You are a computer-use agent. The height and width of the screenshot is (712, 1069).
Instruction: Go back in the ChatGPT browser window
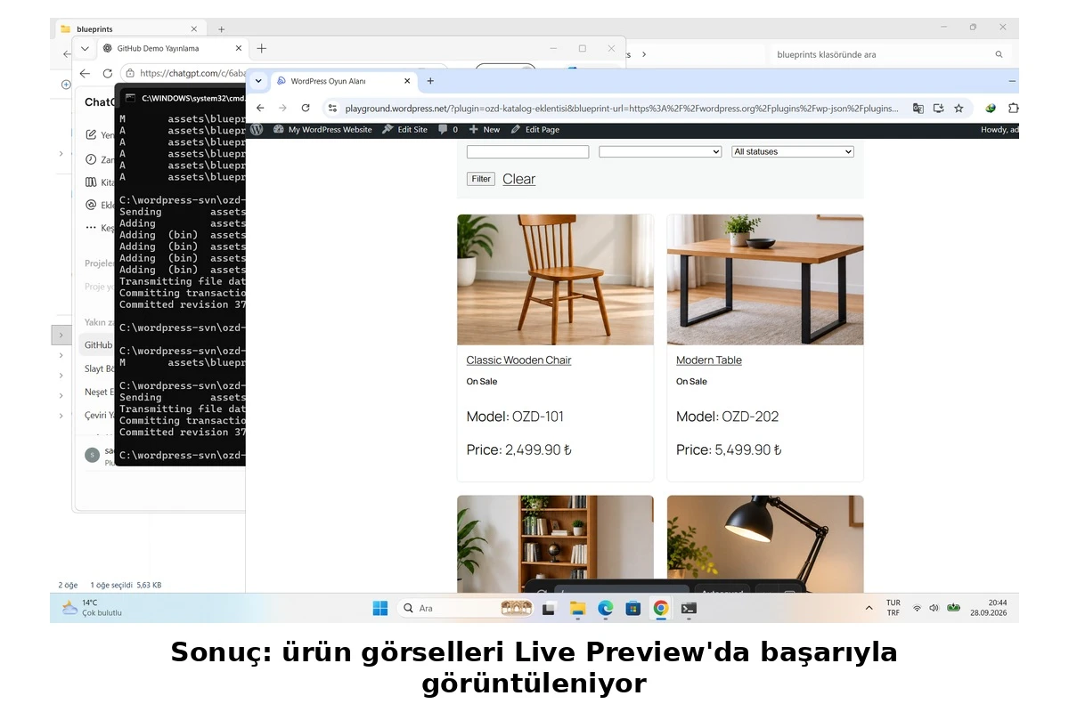click(85, 73)
